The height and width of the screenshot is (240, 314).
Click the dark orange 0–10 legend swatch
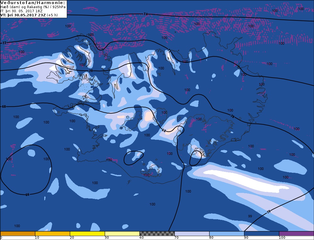[x=18, y=234]
